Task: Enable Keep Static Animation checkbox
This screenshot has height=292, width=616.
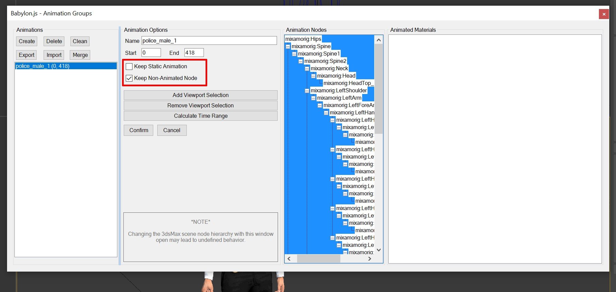Action: click(x=129, y=66)
